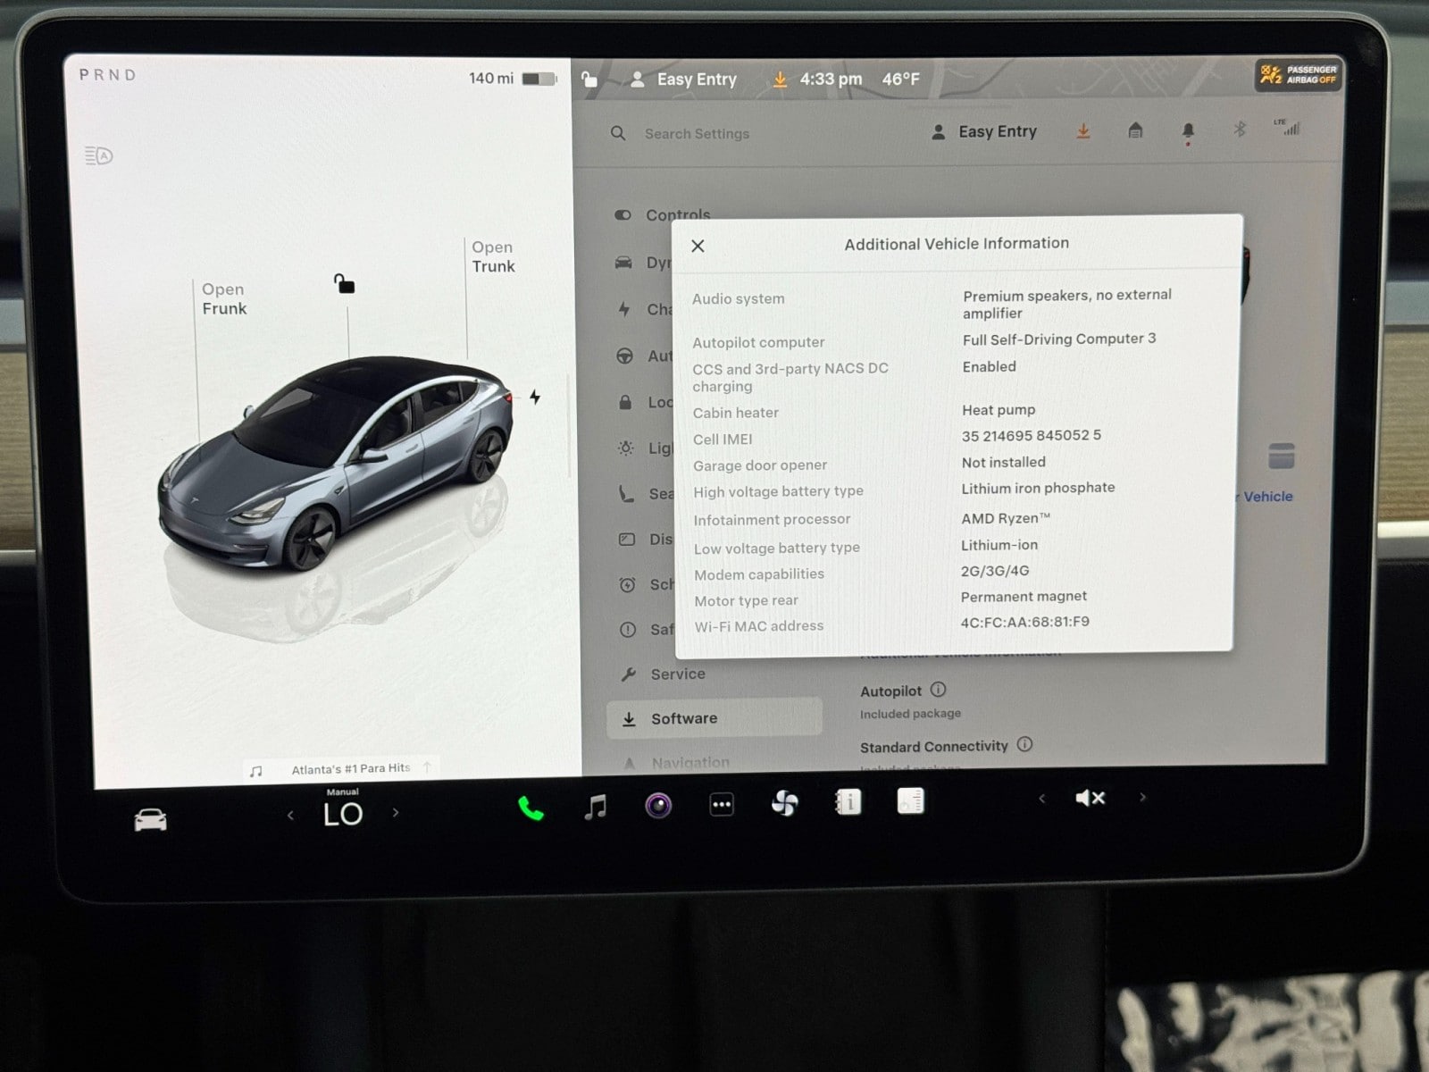The height and width of the screenshot is (1072, 1429).
Task: Tap the green phone icon
Action: click(x=531, y=808)
